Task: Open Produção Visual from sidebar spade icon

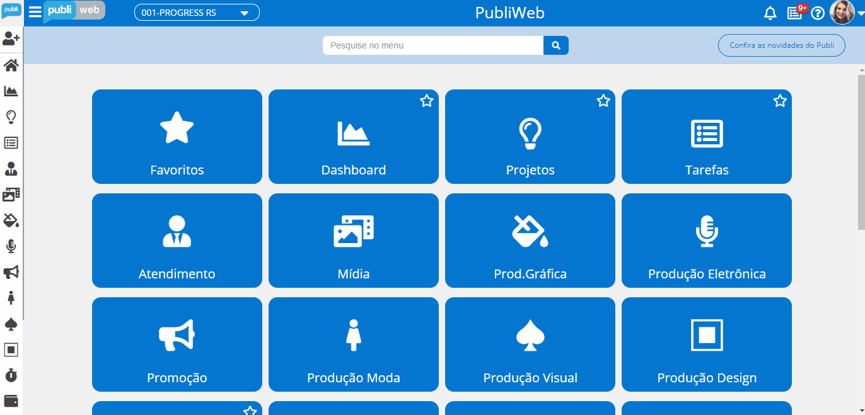Action: (x=11, y=324)
